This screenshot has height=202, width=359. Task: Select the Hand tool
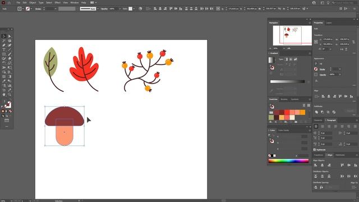(x=4, y=94)
